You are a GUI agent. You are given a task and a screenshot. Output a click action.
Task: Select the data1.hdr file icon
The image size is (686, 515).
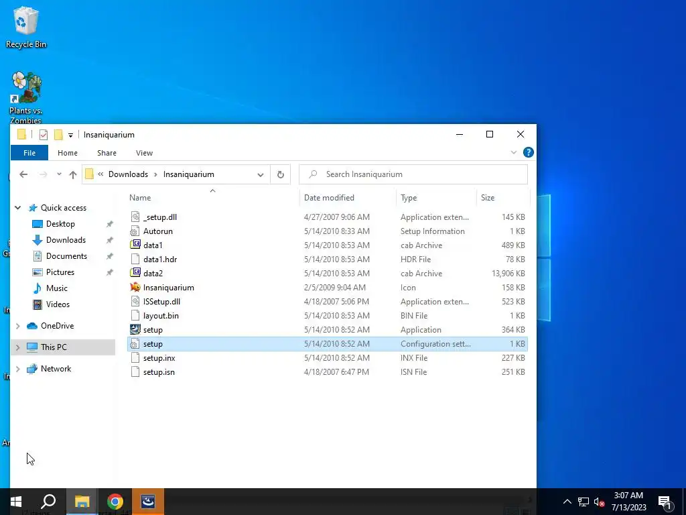tap(135, 259)
